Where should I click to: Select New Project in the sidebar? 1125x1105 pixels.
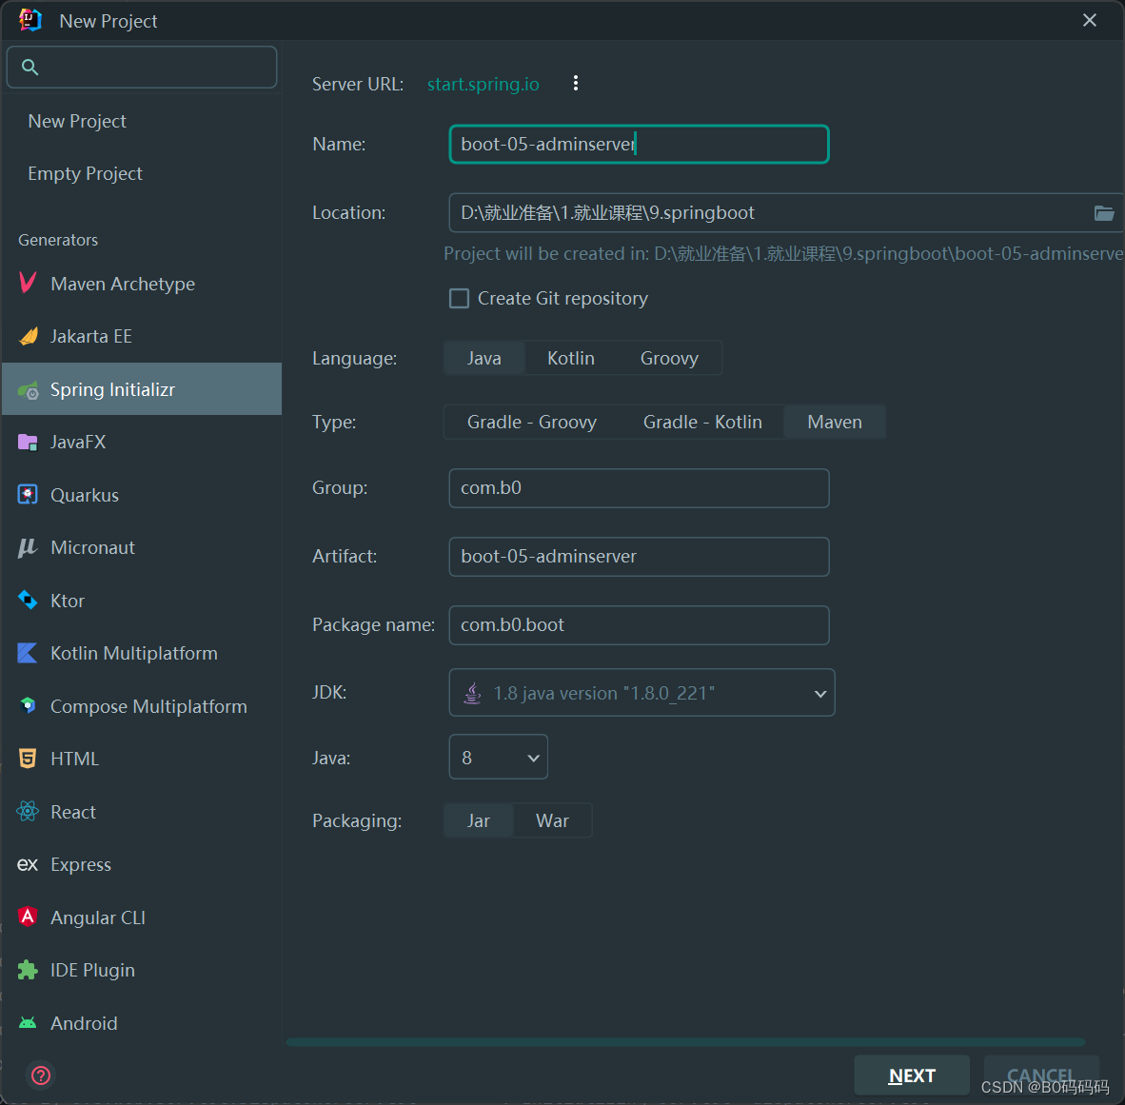coord(77,121)
